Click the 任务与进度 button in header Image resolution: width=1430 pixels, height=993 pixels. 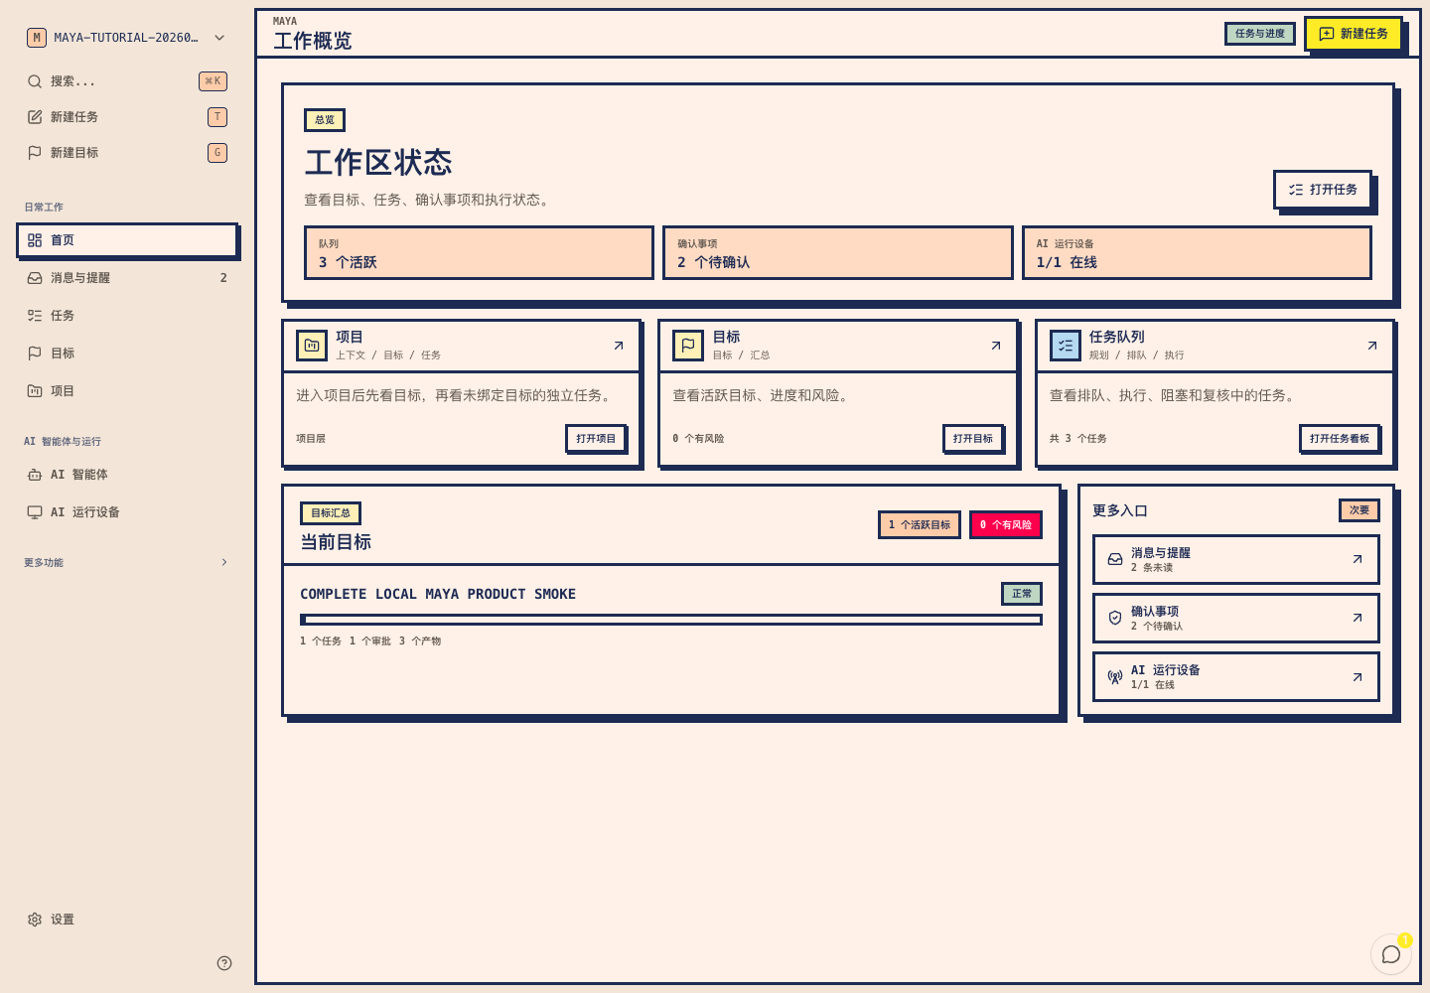click(x=1260, y=34)
